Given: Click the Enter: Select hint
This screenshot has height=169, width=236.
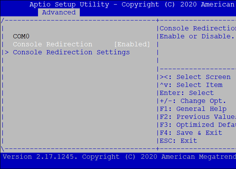Looking at the screenshot, I should coord(187,93).
